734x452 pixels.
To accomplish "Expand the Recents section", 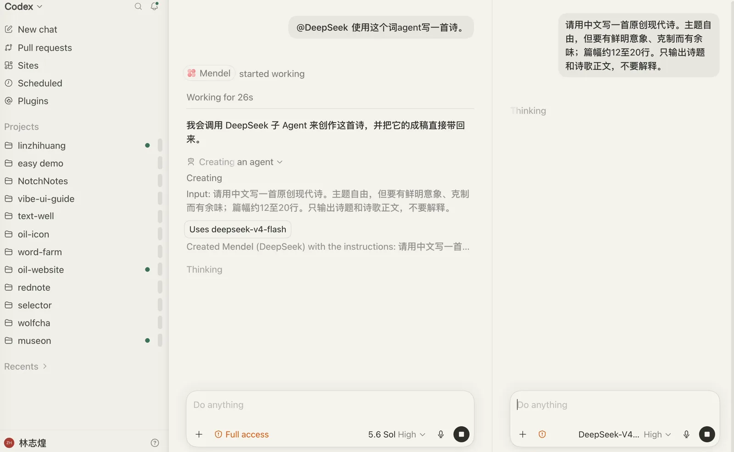I will 26,366.
